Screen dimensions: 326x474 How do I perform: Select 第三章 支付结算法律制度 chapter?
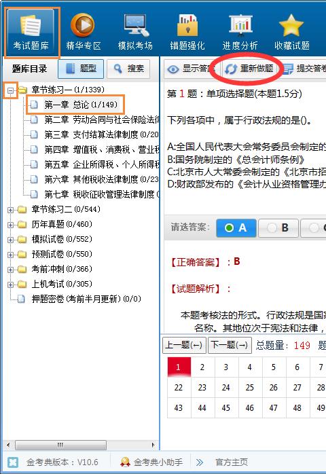tap(102, 134)
